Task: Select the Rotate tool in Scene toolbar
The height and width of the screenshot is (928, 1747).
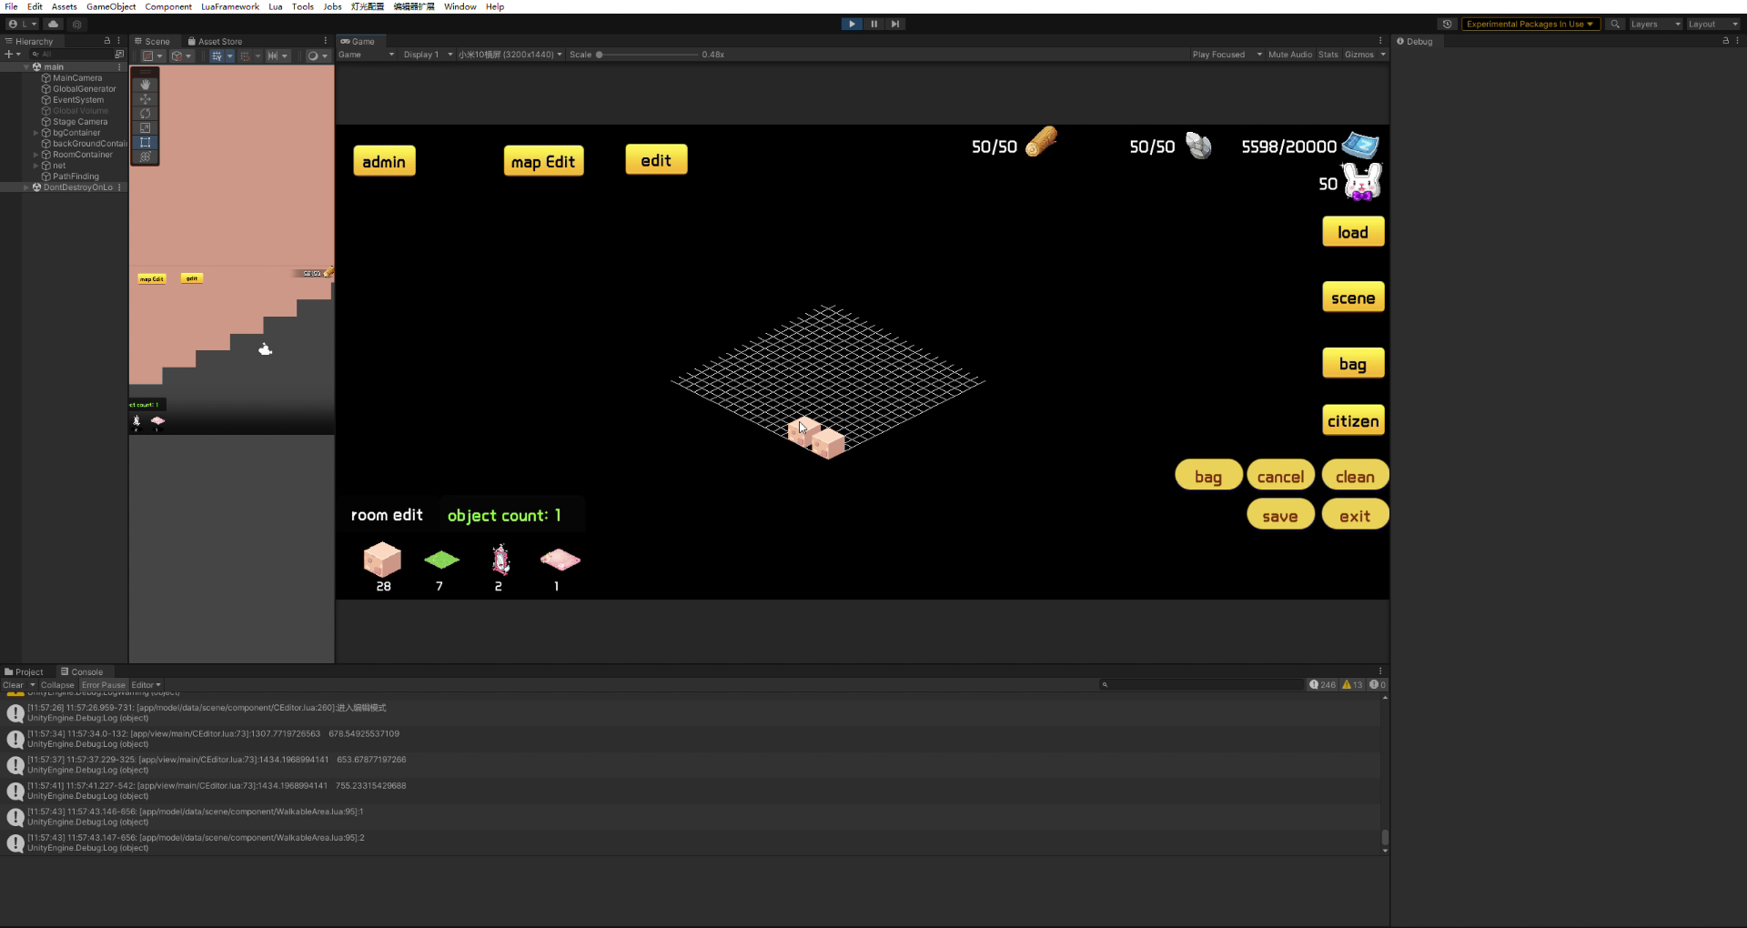Action: click(x=145, y=114)
